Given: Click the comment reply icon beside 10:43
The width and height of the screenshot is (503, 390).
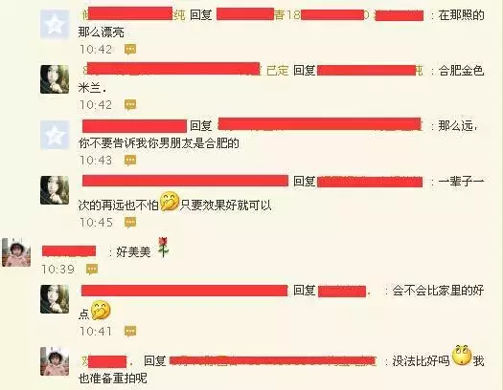Looking at the screenshot, I should click(130, 161).
